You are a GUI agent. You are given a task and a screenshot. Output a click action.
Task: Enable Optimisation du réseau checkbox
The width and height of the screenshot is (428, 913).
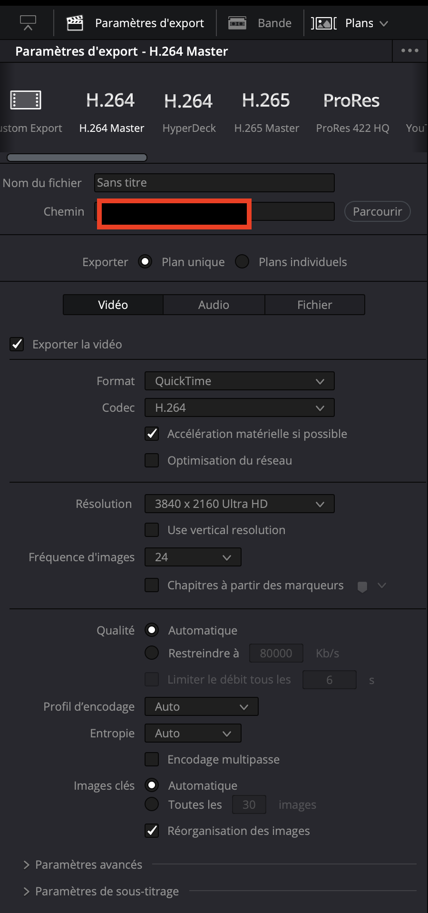click(152, 460)
